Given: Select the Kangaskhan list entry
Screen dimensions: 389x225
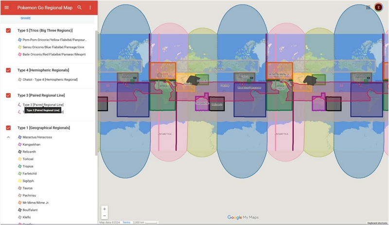Looking at the screenshot, I should click(31, 144).
